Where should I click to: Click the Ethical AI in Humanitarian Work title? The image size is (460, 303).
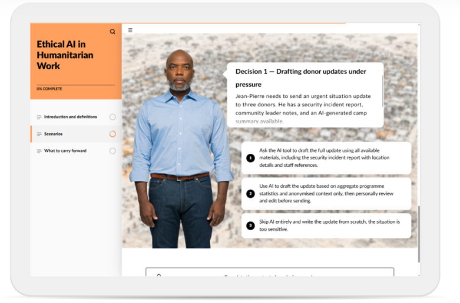[65, 55]
